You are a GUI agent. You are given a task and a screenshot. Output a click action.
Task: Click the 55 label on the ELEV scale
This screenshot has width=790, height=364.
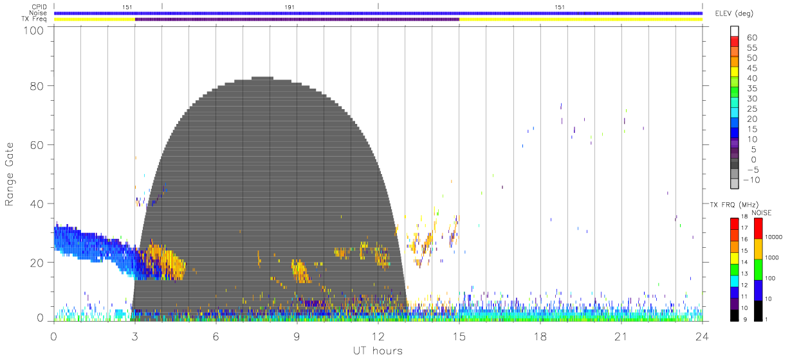click(752, 48)
